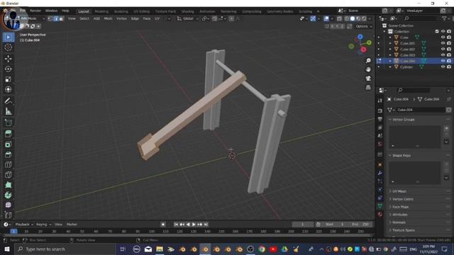Screen dimensions: 454x255
Task: Select the Poly Build tool
Action: click(8, 185)
